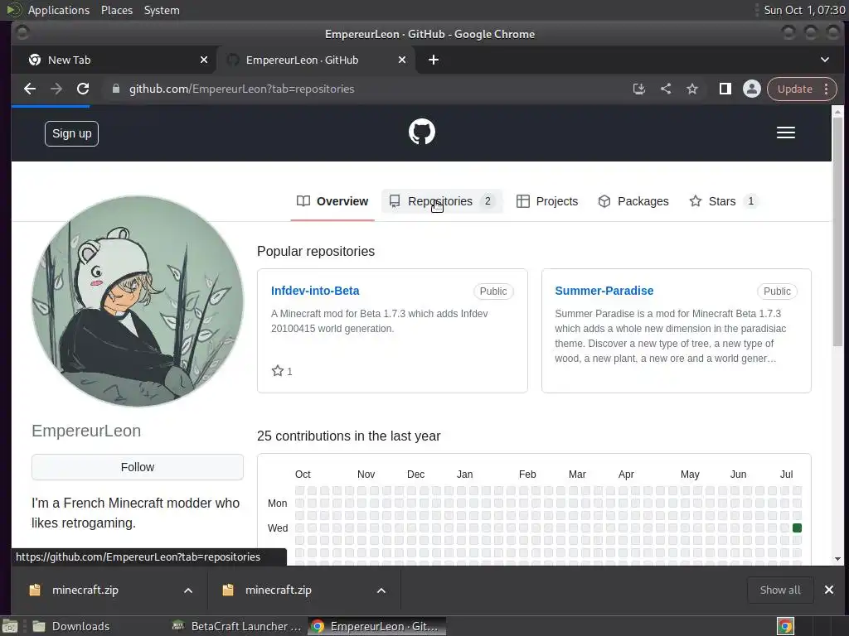Close the downloads bar
The height and width of the screenshot is (636, 849).
tap(829, 590)
